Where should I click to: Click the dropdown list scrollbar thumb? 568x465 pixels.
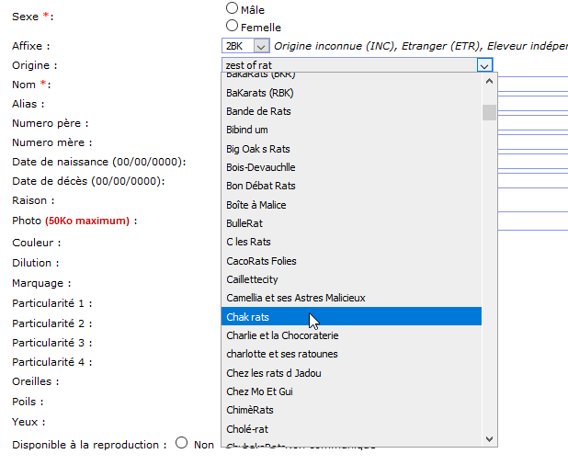pyautogui.click(x=489, y=112)
